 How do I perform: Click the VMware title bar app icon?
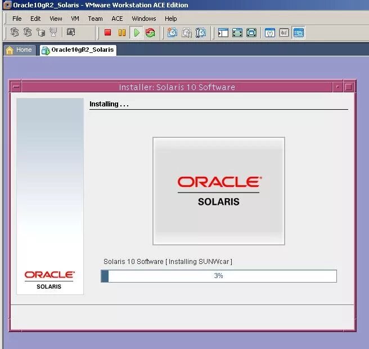(7, 5)
